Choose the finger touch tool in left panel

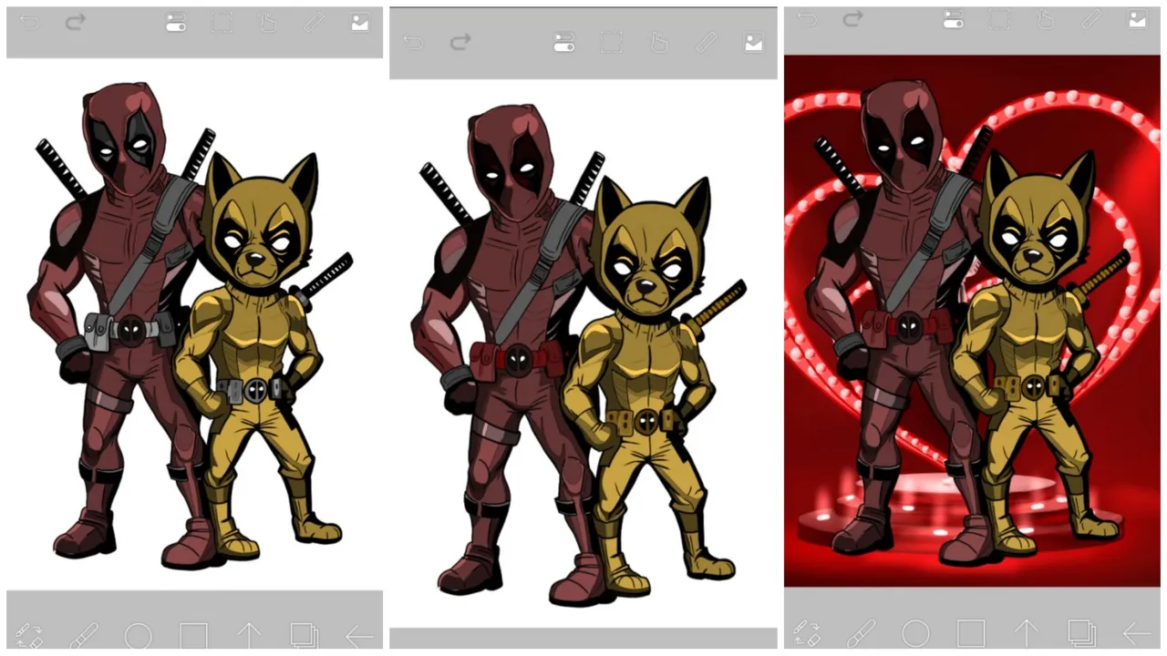(268, 23)
